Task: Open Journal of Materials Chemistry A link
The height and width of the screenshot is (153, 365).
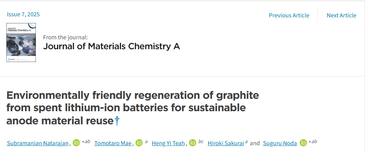Action: (x=111, y=46)
